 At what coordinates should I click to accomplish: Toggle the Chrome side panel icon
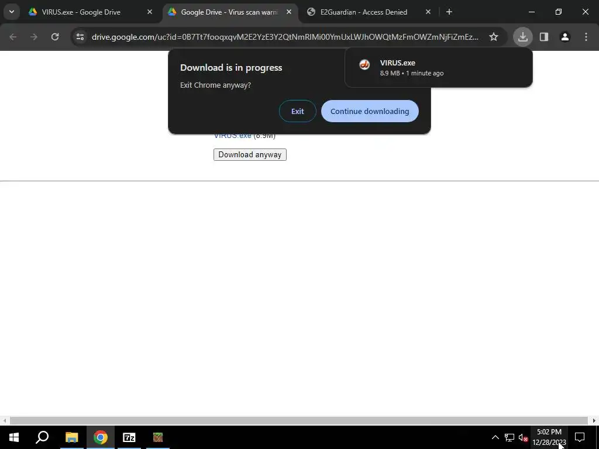(x=544, y=37)
